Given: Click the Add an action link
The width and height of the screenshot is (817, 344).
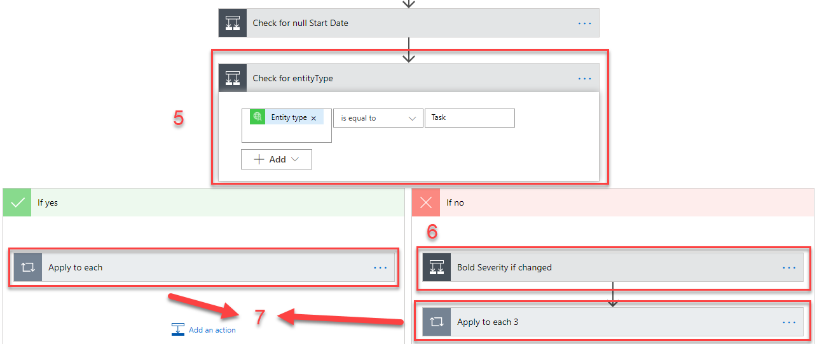Looking at the screenshot, I should (x=212, y=330).
